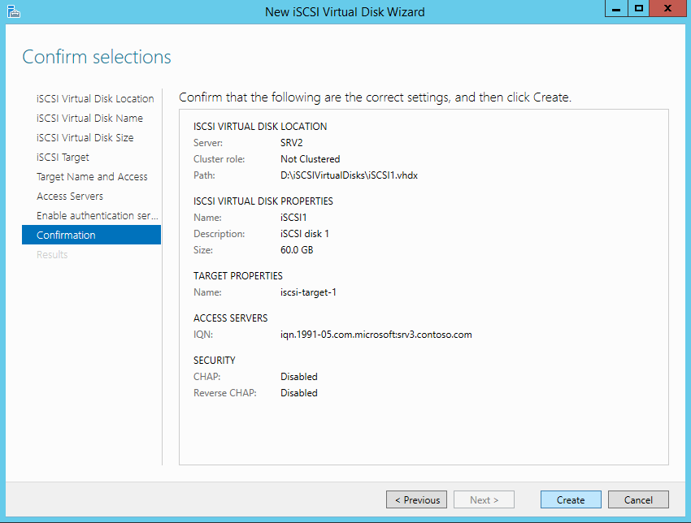Screen dimensions: 691x523
Task: Select the highlighted Confirmation step
Action: [x=67, y=236]
